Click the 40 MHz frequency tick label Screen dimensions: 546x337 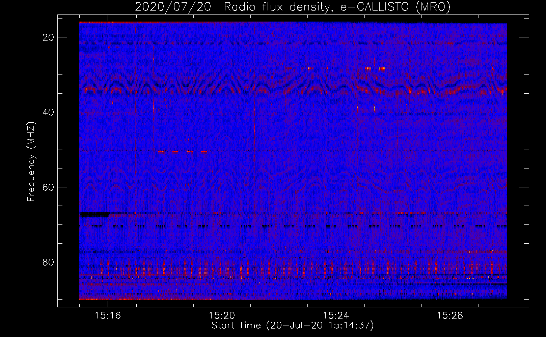point(49,112)
